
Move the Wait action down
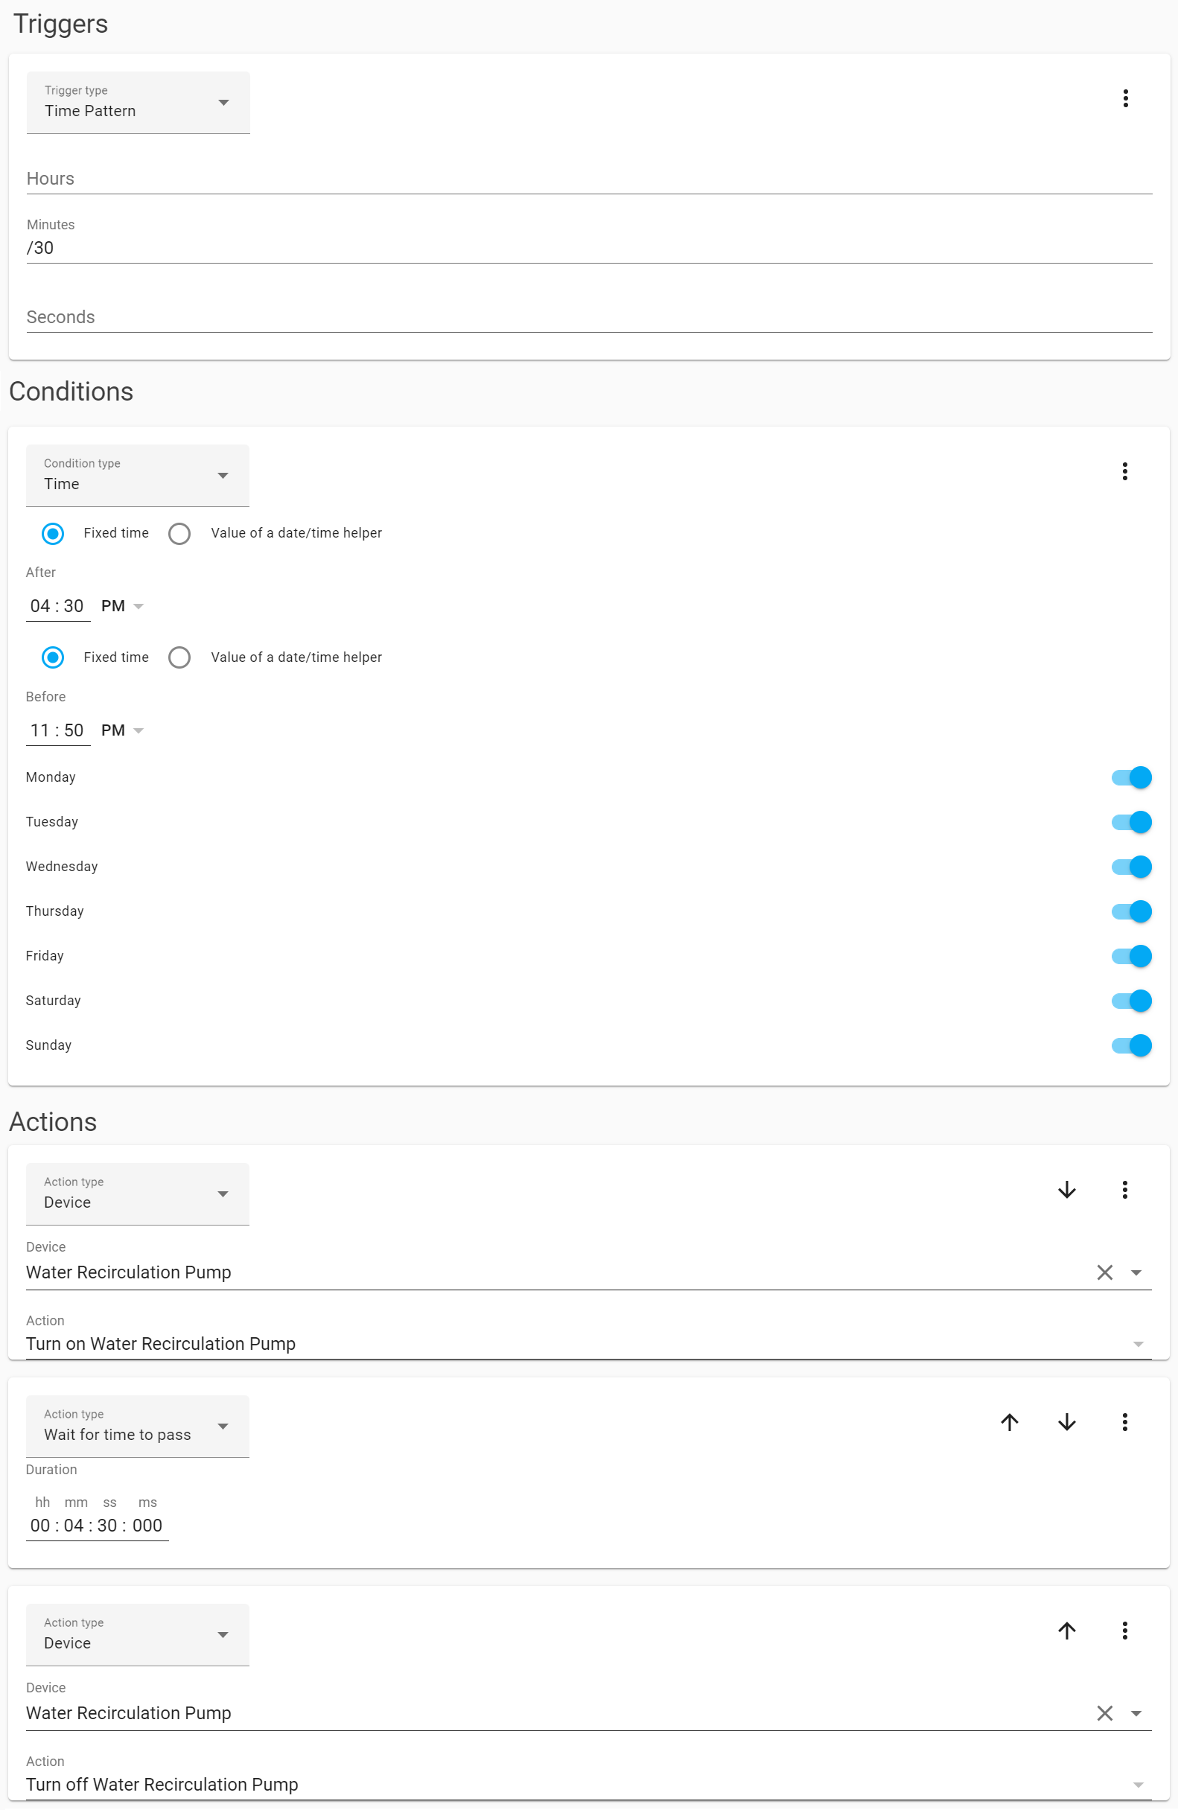pyautogui.click(x=1066, y=1422)
